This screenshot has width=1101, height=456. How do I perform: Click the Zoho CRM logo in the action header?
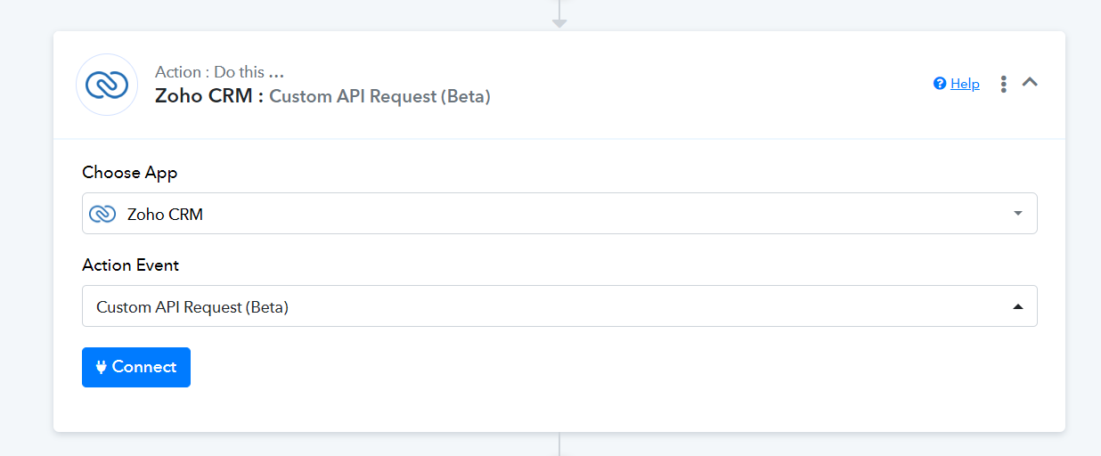click(107, 85)
